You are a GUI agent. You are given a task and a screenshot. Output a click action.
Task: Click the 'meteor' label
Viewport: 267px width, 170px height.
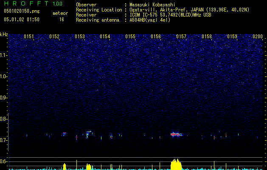pos(60,13)
